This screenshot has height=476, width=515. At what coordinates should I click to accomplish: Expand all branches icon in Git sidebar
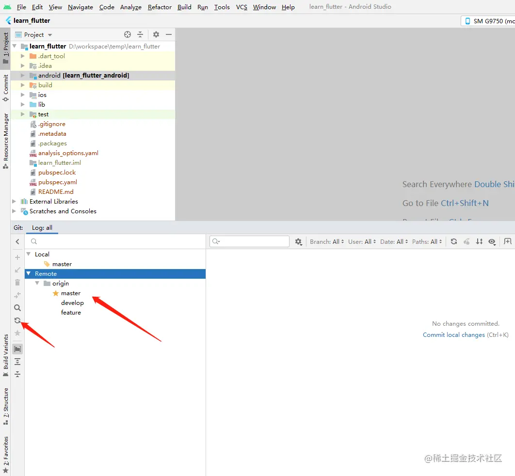click(17, 362)
